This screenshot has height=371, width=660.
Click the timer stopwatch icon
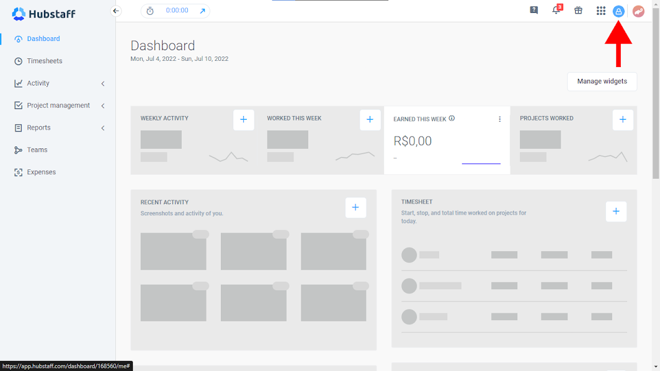coord(150,11)
